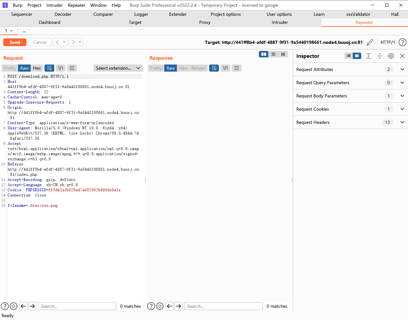Open Inspector settings gear
Viewport: 408px width, 320px height.
(x=391, y=56)
